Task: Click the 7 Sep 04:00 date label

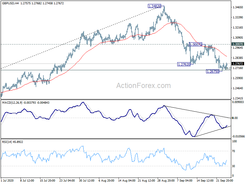Action: point(185,181)
